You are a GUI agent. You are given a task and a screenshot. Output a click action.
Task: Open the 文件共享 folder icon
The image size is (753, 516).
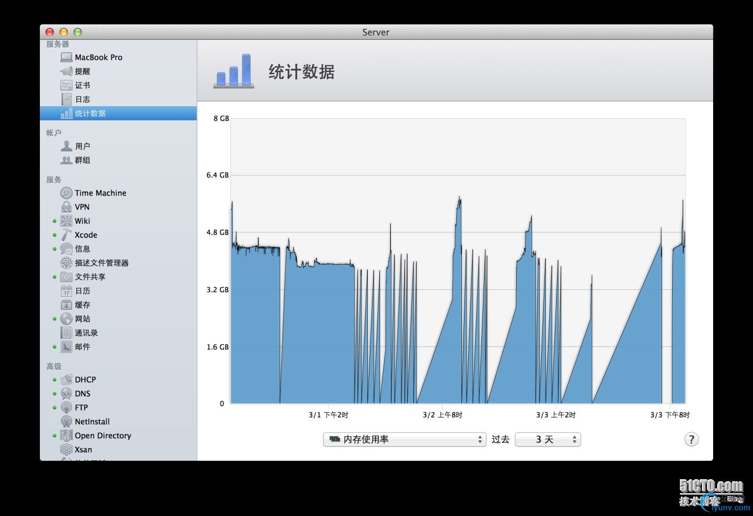pos(67,277)
